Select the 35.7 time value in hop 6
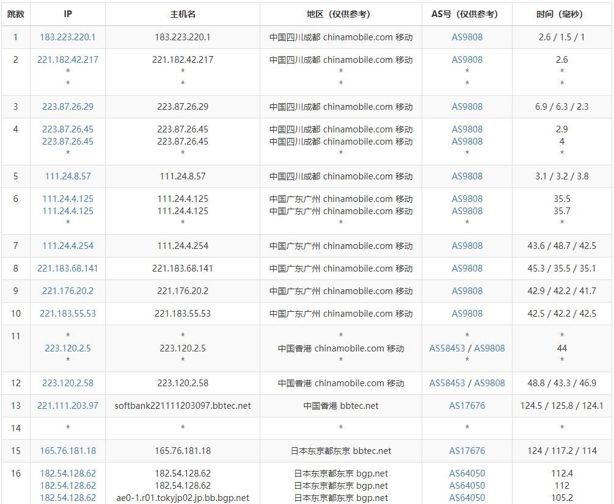This screenshot has width=614, height=504. pyautogui.click(x=562, y=211)
